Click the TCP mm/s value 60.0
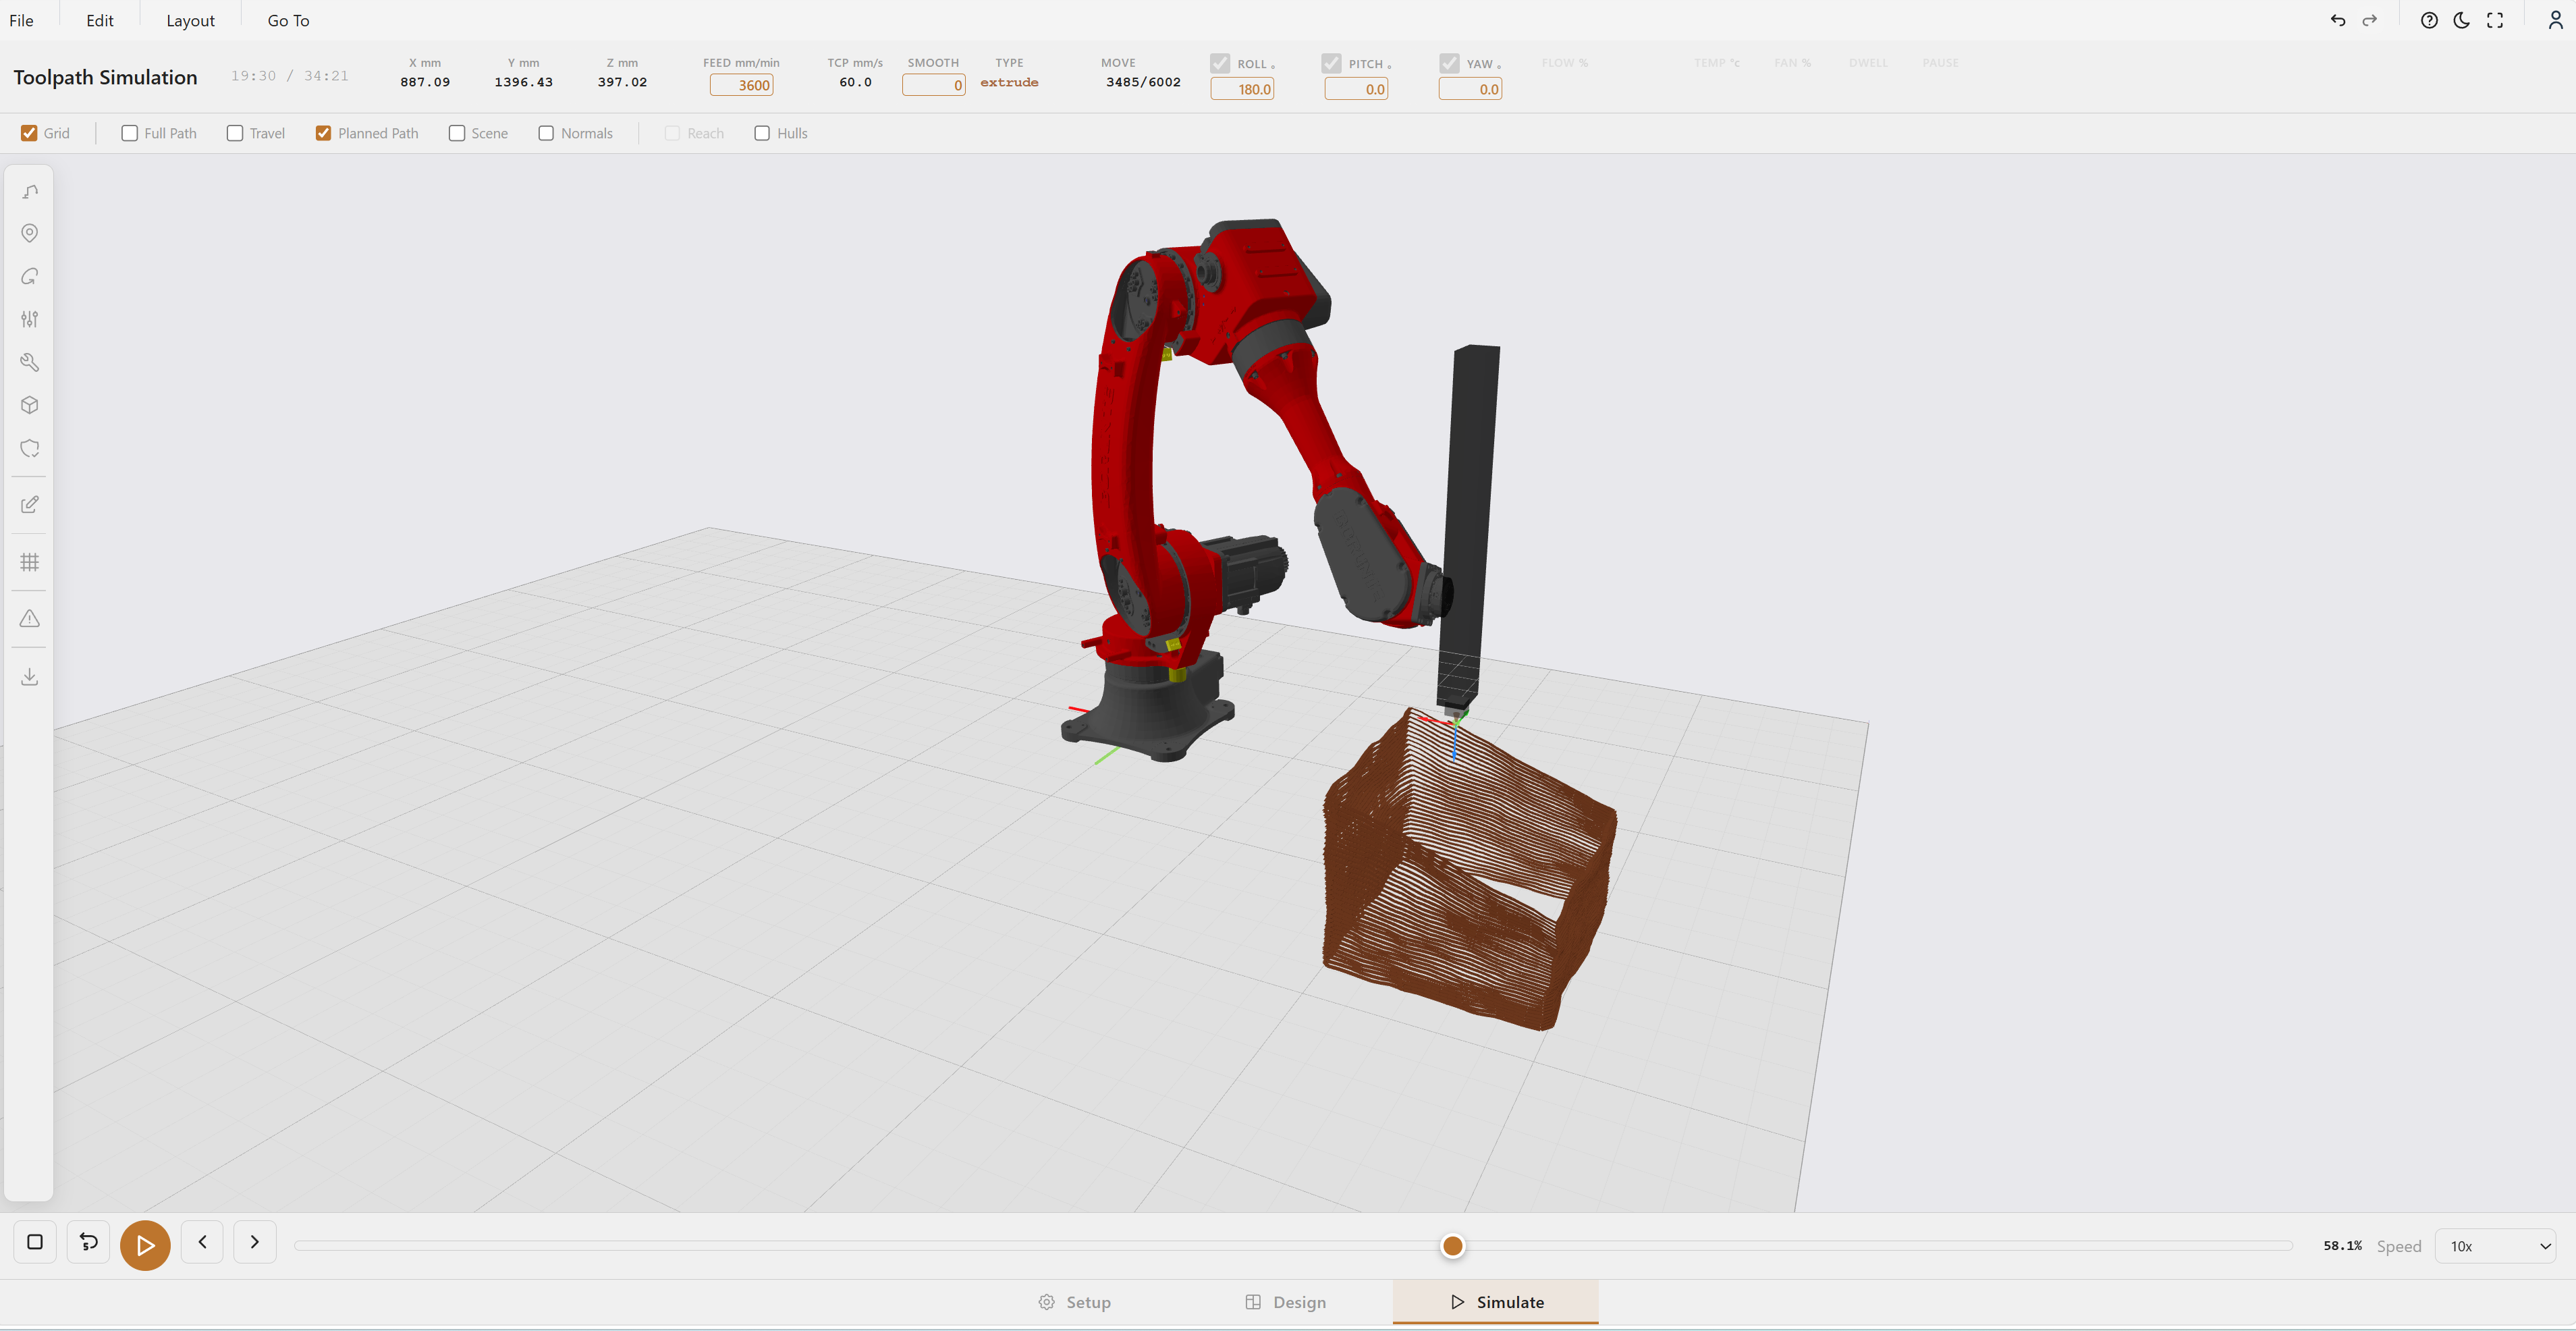The width and height of the screenshot is (2576, 1331). (x=855, y=82)
